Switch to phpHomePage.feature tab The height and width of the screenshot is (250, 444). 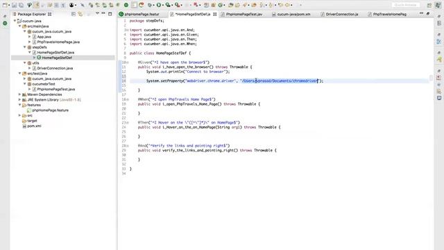coord(142,14)
